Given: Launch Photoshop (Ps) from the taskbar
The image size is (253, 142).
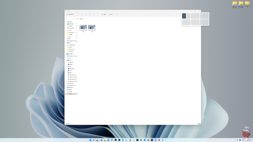Looking at the screenshot, I should pyautogui.click(x=116, y=140).
